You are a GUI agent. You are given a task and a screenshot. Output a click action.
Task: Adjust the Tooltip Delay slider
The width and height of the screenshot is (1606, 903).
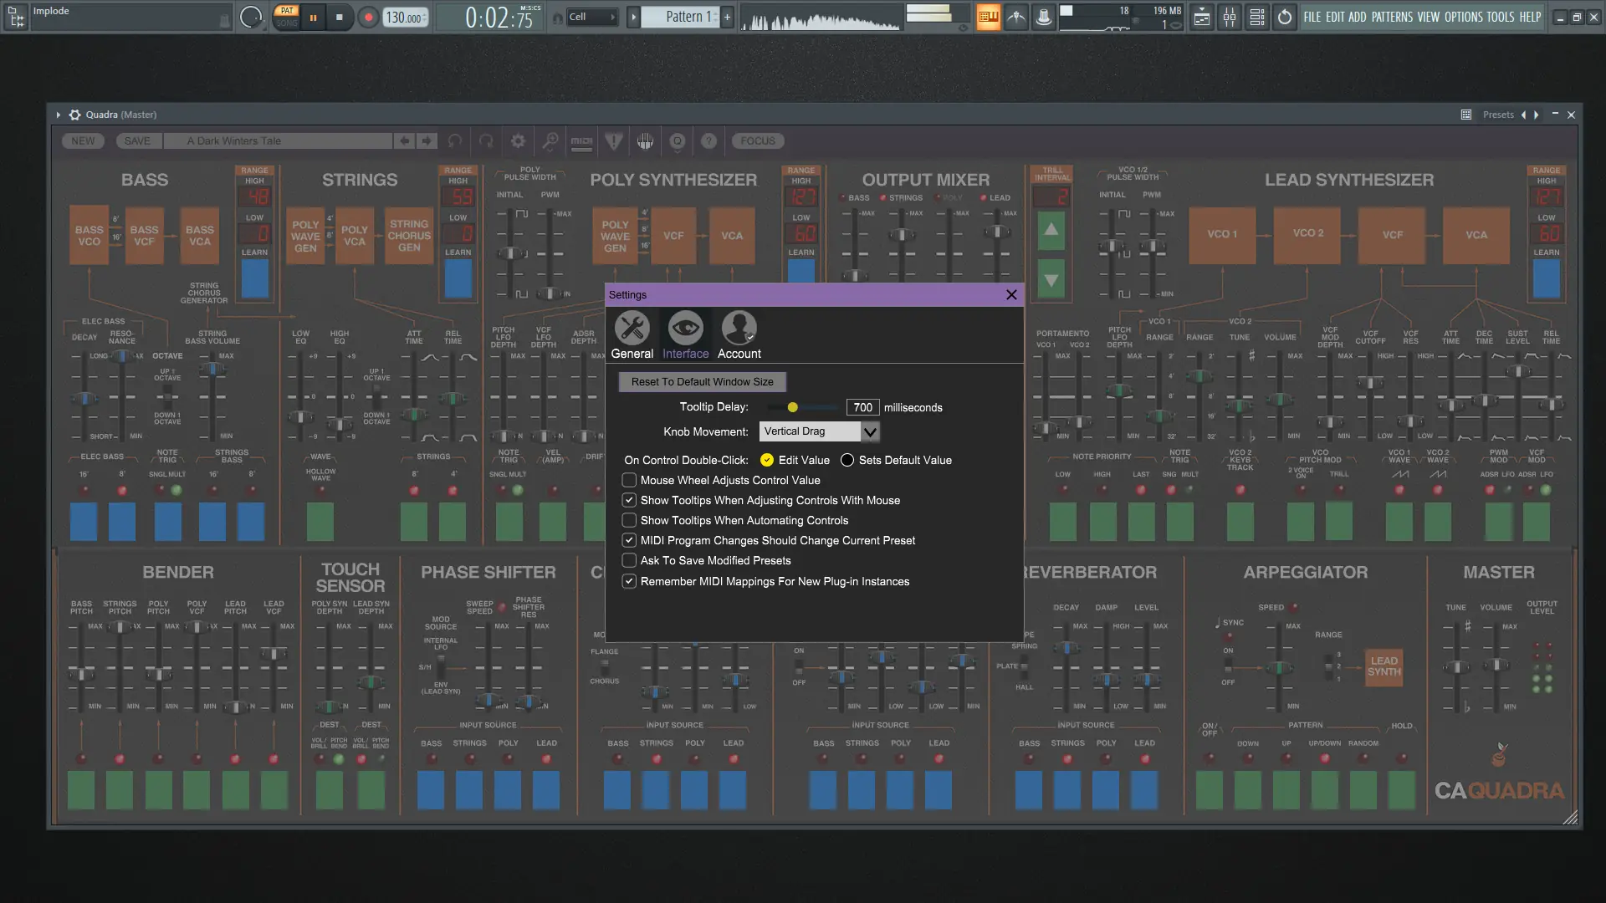[792, 407]
